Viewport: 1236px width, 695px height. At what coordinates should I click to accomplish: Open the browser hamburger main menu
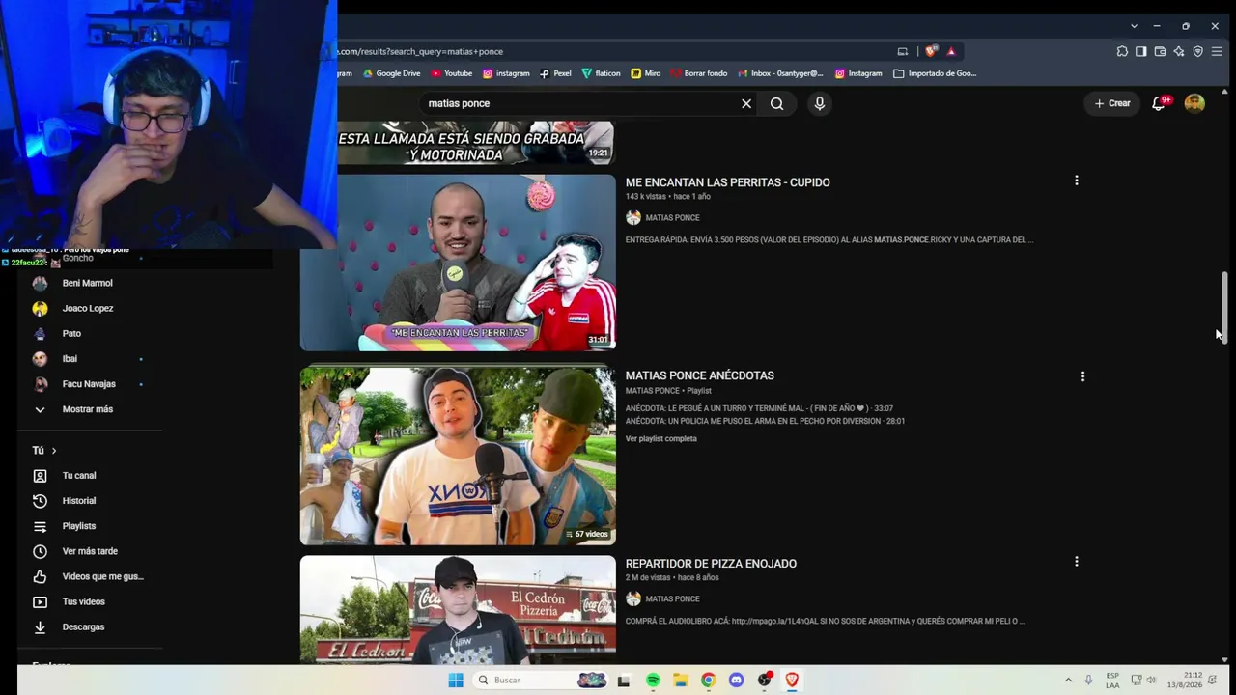pyautogui.click(x=1218, y=51)
